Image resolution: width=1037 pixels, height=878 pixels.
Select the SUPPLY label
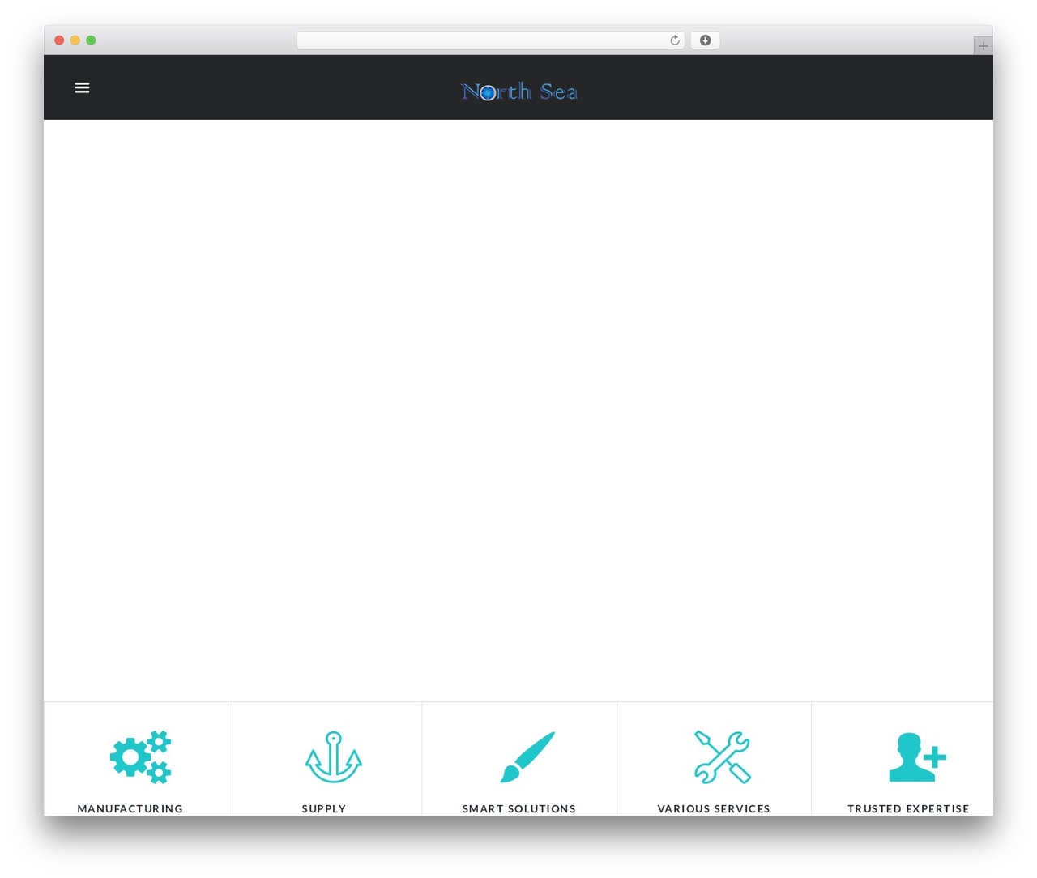click(324, 808)
